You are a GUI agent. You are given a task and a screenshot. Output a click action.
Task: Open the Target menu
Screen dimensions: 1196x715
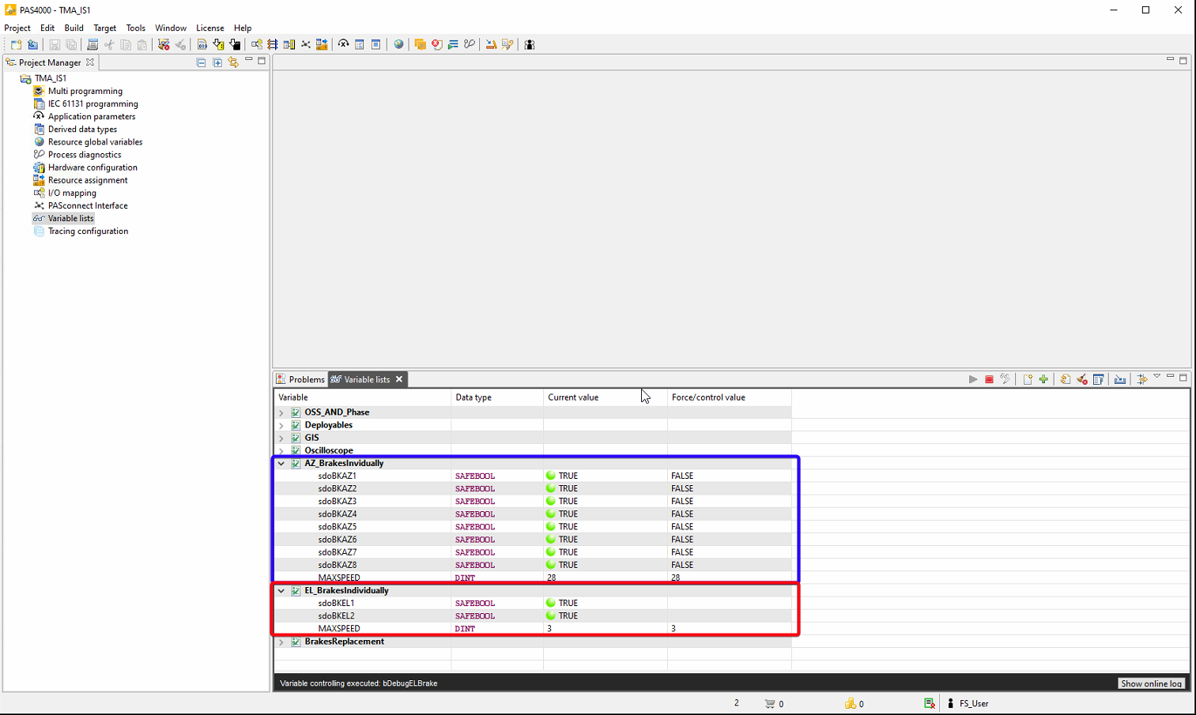click(x=104, y=28)
